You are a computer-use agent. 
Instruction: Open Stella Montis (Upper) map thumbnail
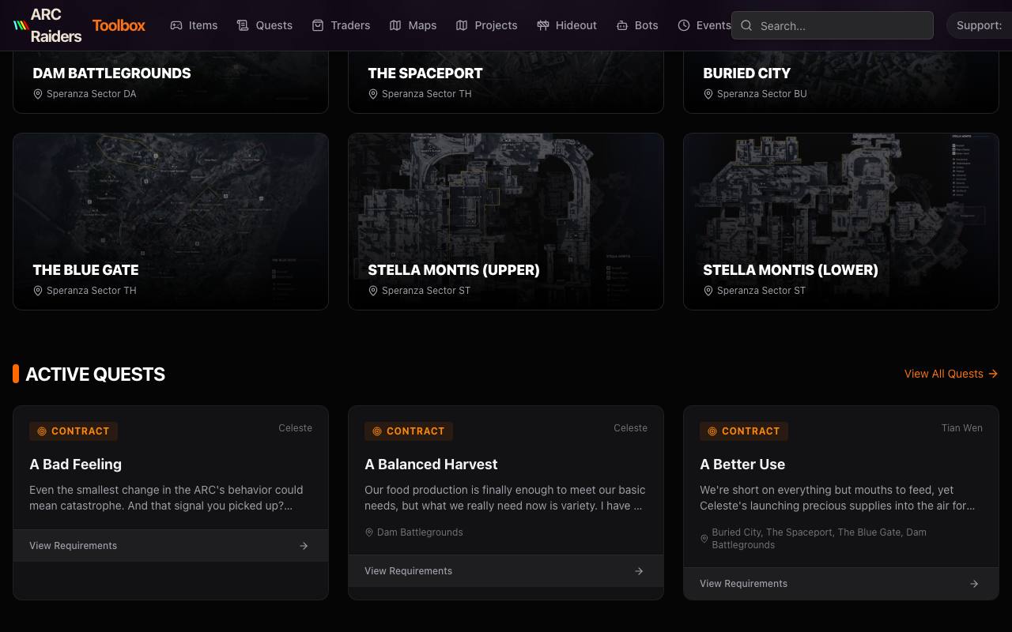click(506, 221)
